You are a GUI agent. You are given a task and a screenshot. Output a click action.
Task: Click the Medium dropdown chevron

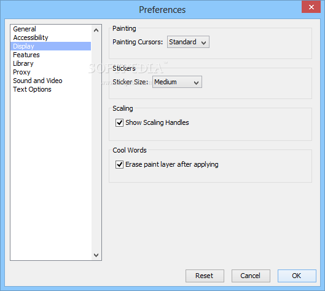(x=196, y=83)
